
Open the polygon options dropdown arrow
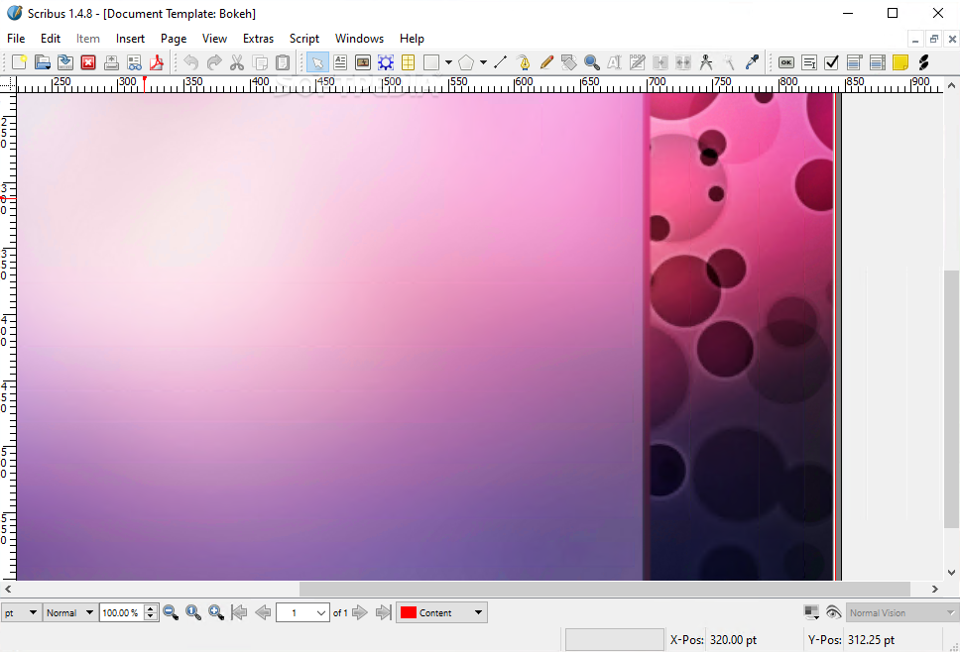pos(483,62)
